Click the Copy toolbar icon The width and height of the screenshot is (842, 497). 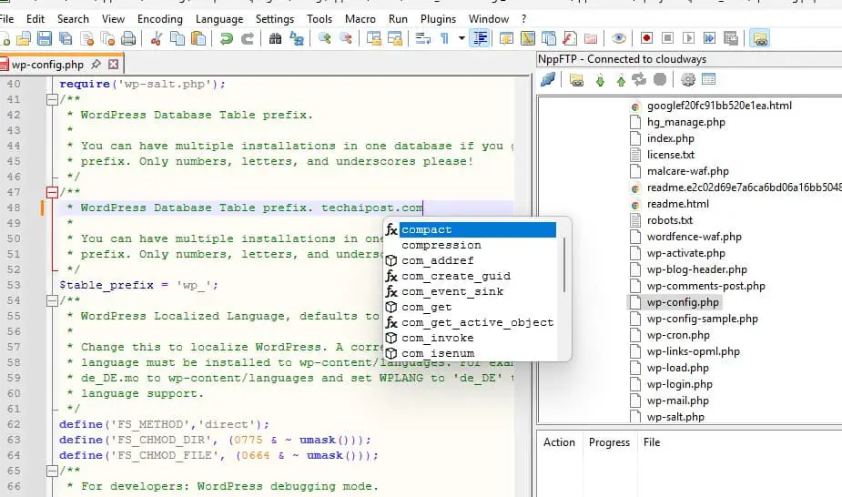178,38
